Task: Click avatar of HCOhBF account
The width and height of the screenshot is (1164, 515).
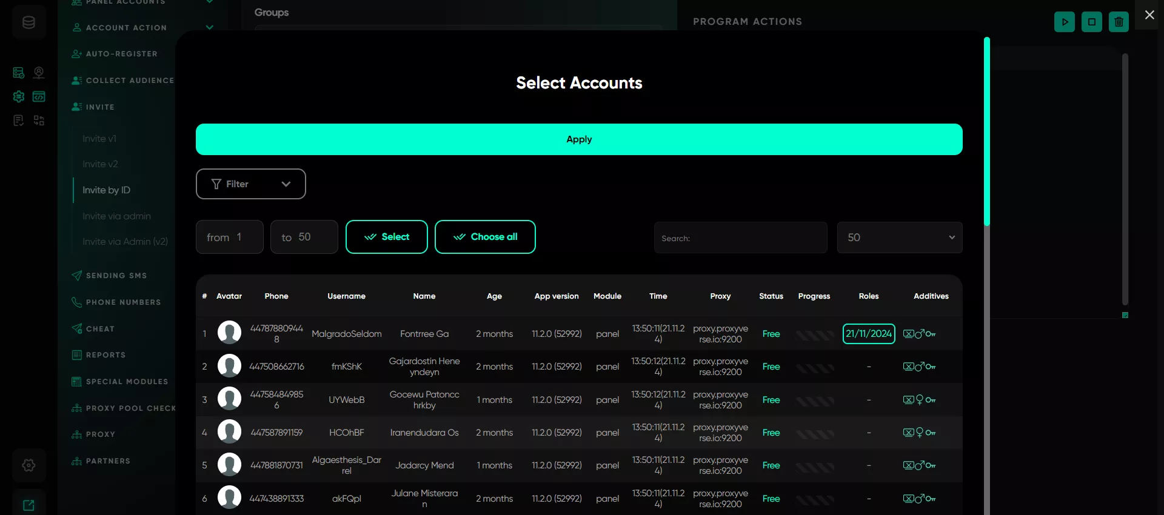Action: click(x=229, y=431)
